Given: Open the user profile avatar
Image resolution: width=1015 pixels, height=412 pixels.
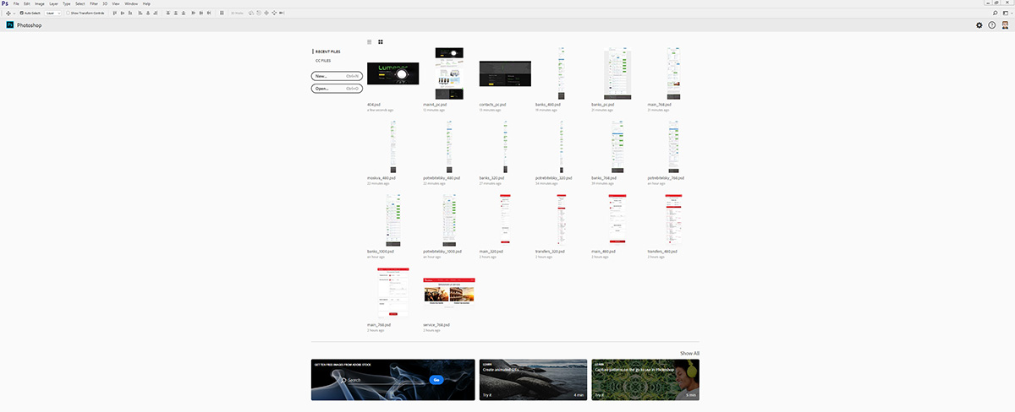Looking at the screenshot, I should (1005, 25).
